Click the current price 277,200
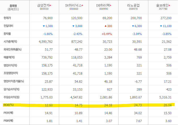The width and height of the screenshot is (180, 125). point(166,18)
